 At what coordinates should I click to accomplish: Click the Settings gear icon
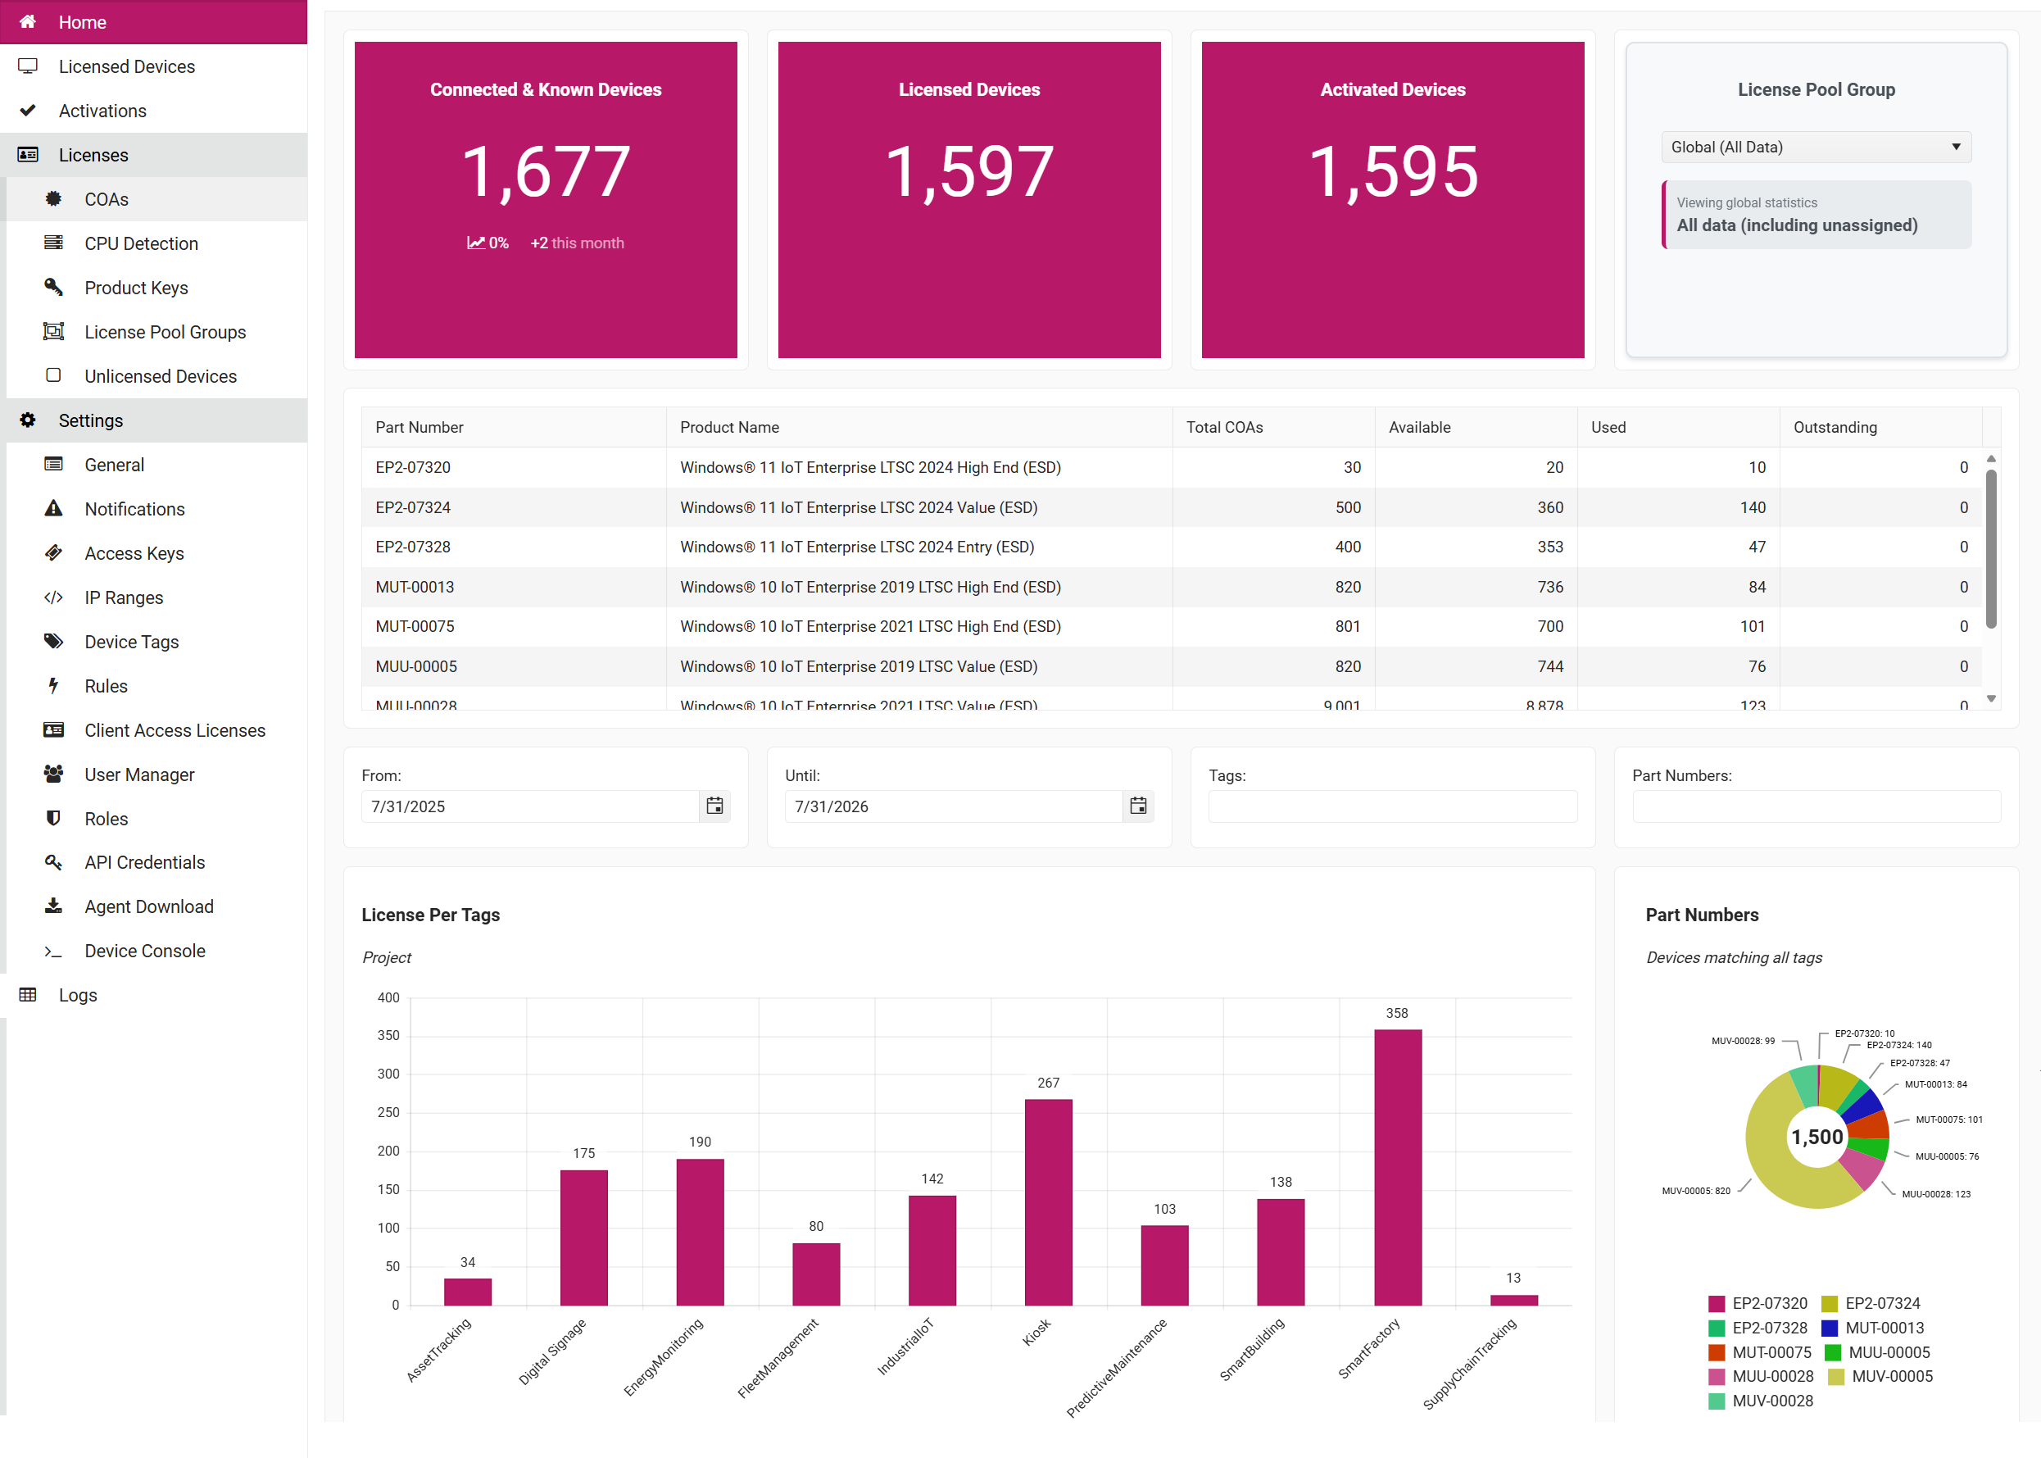[28, 420]
